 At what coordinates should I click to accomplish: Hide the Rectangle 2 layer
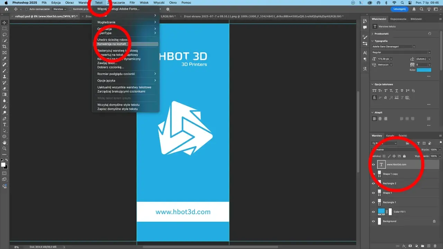[373, 183]
